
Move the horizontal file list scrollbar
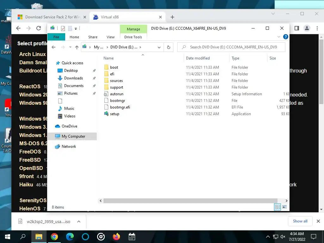(x=190, y=201)
